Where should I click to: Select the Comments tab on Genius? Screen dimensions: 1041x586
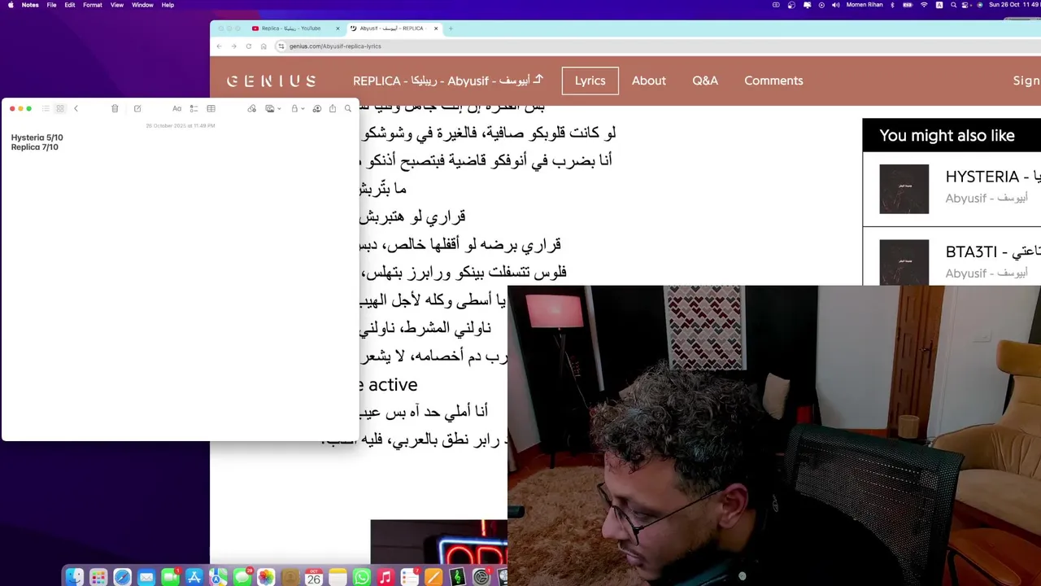(773, 81)
